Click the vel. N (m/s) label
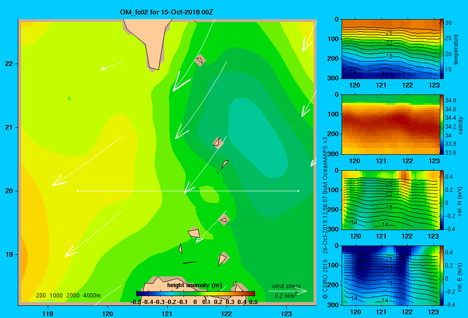The width and height of the screenshot is (468, 318). pos(460,202)
